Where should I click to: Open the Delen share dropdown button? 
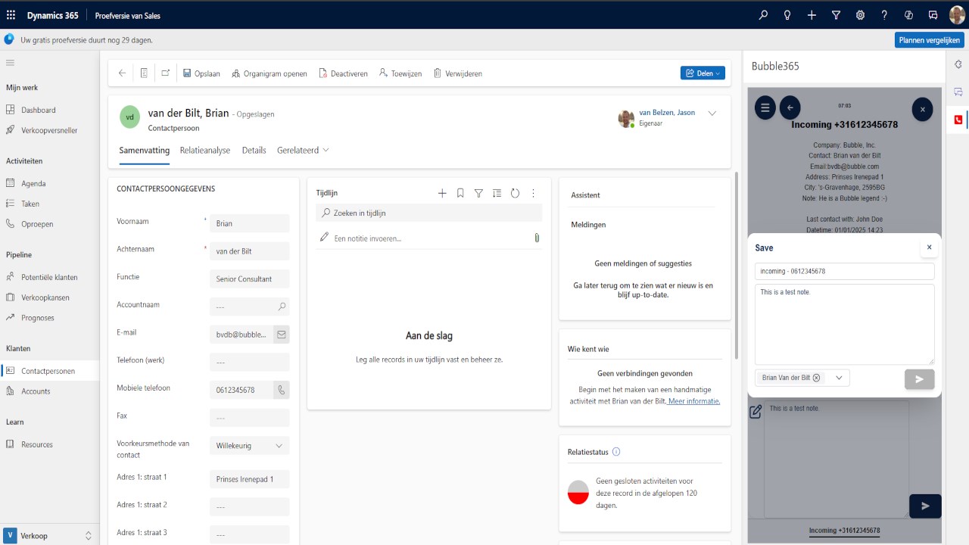703,73
